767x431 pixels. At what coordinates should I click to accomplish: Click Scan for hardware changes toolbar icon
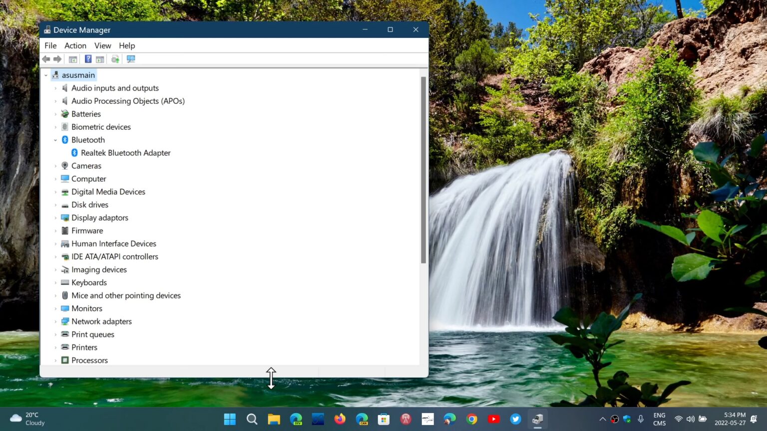131,59
